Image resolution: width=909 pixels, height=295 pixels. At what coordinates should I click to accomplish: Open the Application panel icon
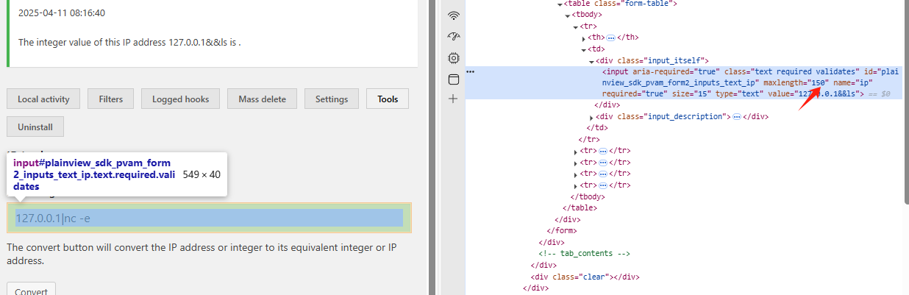pos(453,79)
